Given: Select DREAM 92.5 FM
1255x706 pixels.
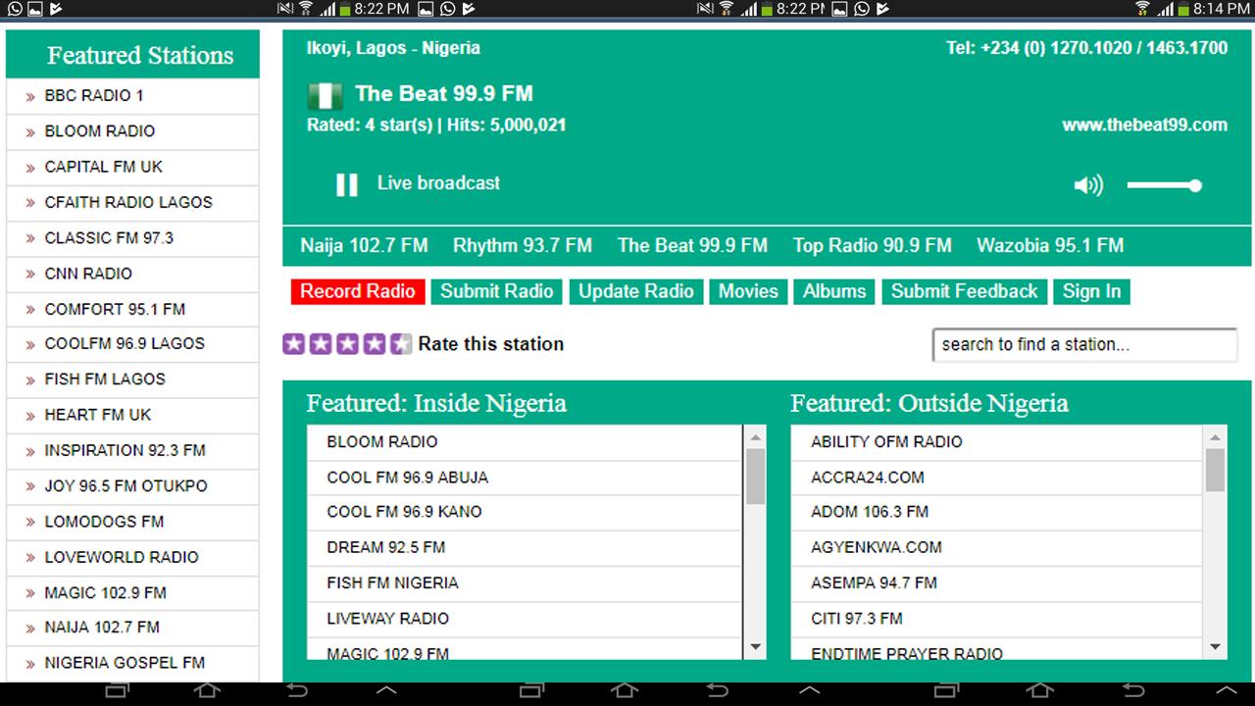Looking at the screenshot, I should pyautogui.click(x=525, y=548).
